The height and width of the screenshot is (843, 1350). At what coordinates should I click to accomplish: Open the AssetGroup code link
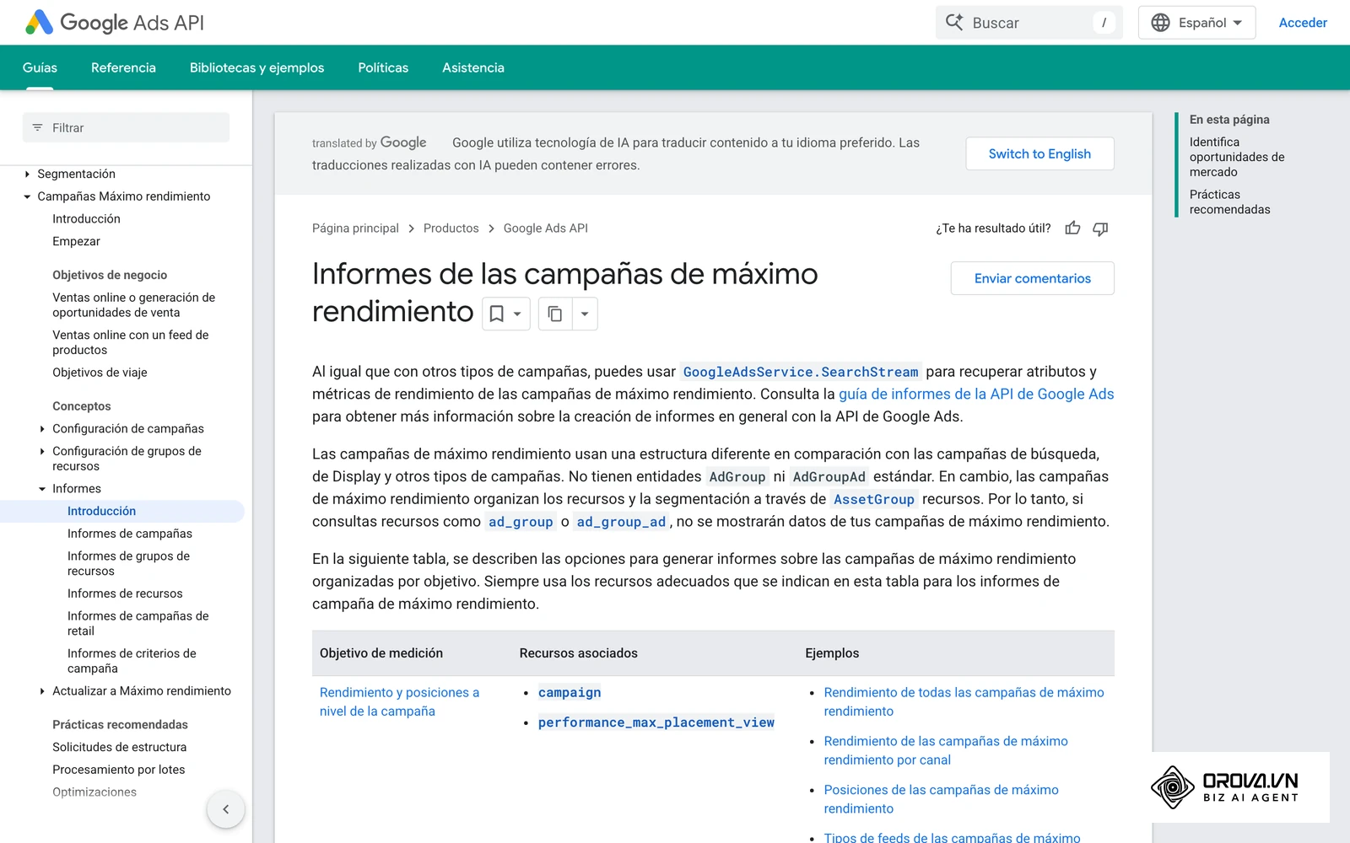click(x=873, y=499)
